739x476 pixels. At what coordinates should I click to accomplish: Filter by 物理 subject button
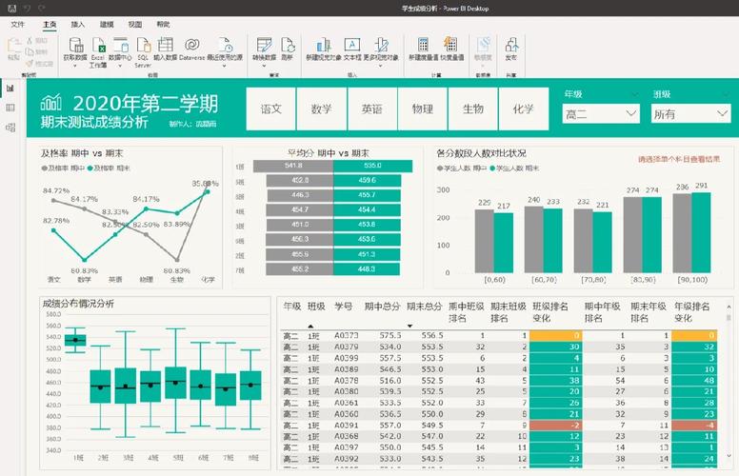pos(422,109)
